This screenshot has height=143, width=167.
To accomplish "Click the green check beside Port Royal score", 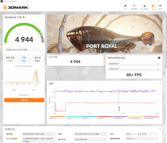I will pos(24,17).
